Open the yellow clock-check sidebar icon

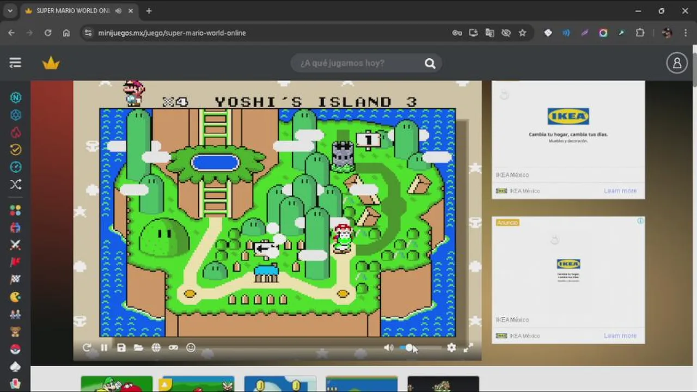pos(15,149)
